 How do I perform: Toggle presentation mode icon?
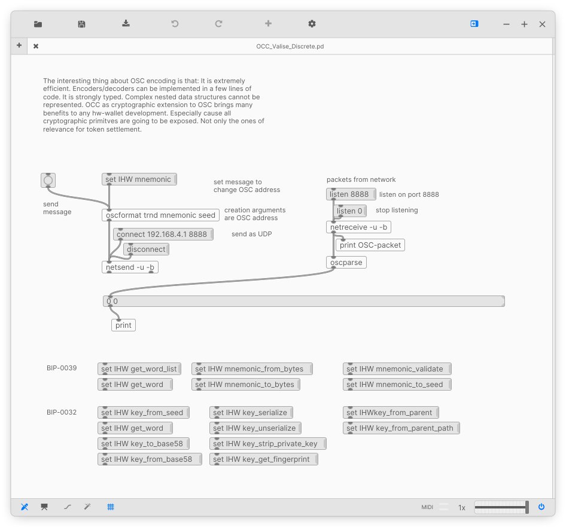(x=44, y=507)
